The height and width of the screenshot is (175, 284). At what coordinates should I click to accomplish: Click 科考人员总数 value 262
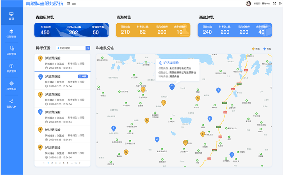[73, 32]
